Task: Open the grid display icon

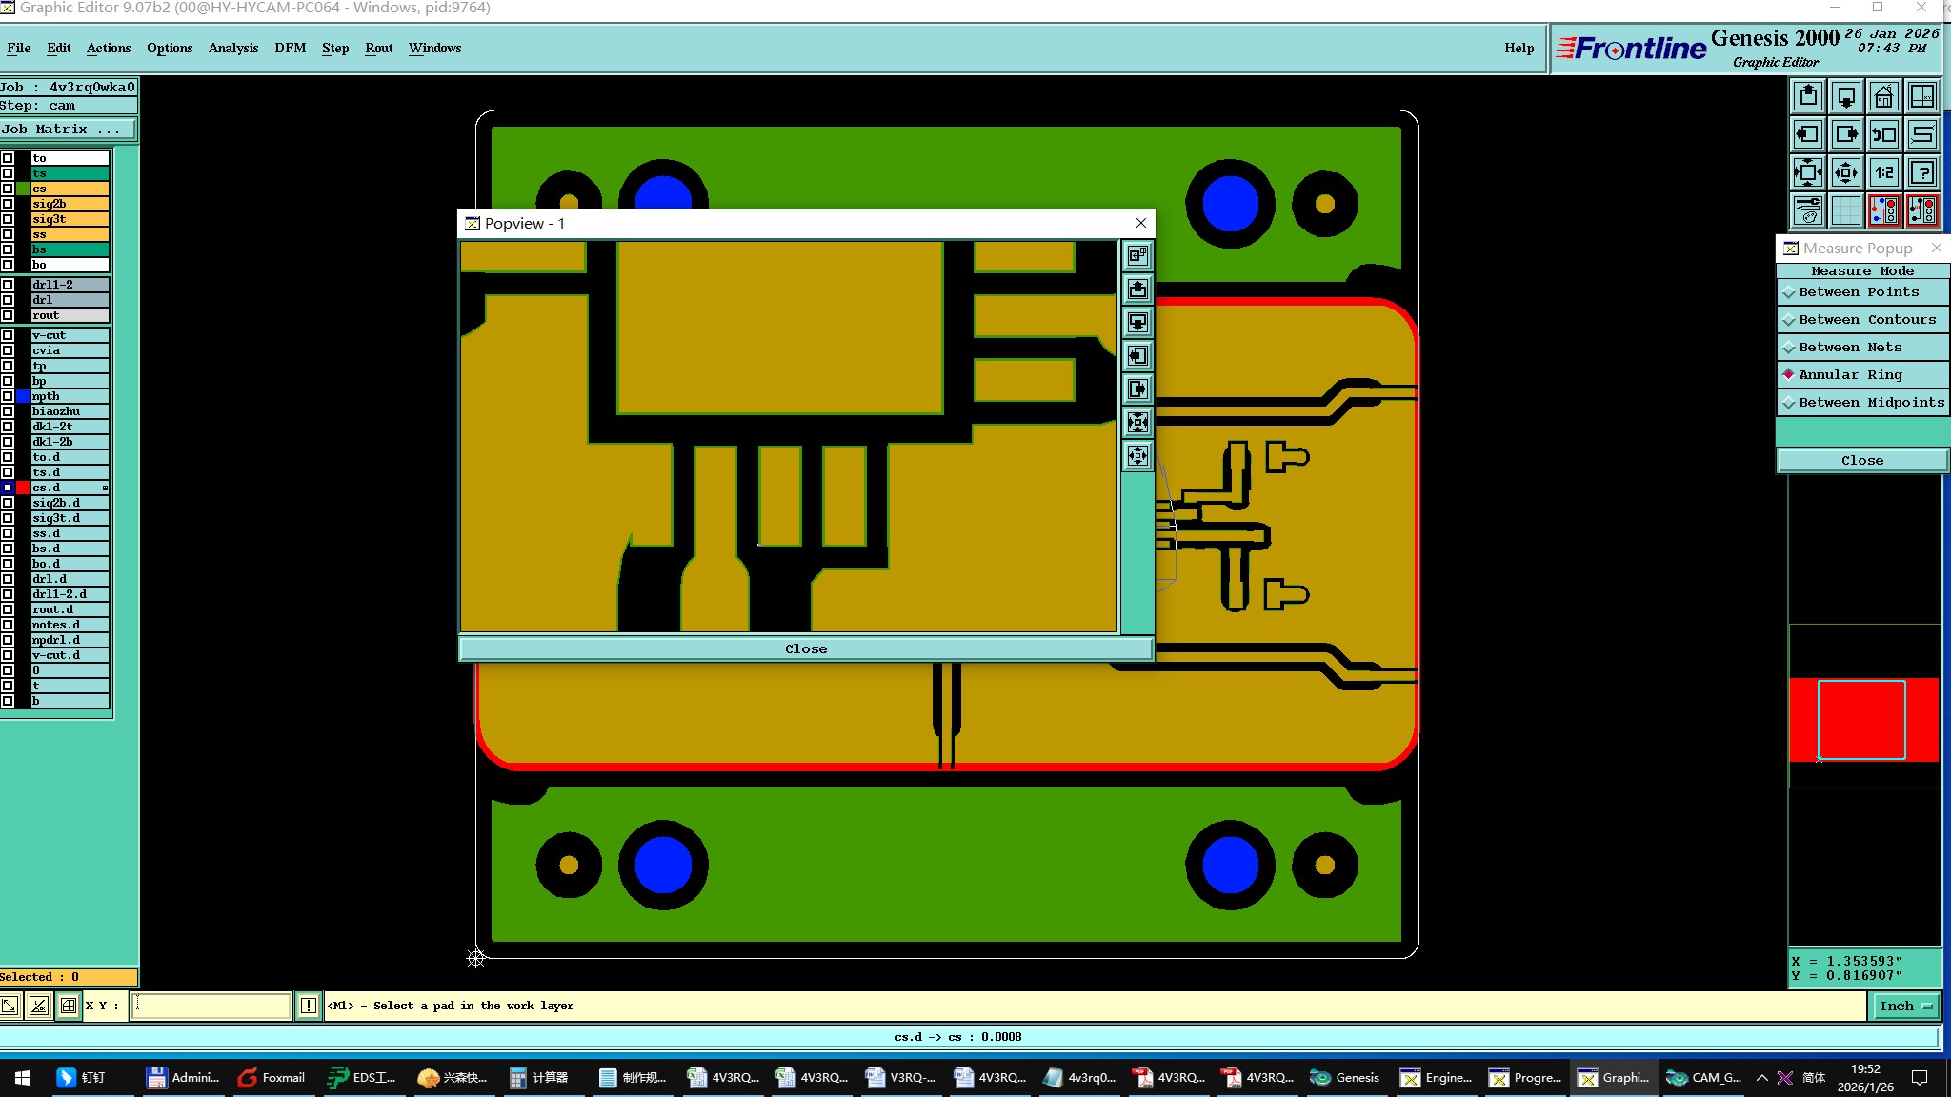Action: click(1845, 210)
